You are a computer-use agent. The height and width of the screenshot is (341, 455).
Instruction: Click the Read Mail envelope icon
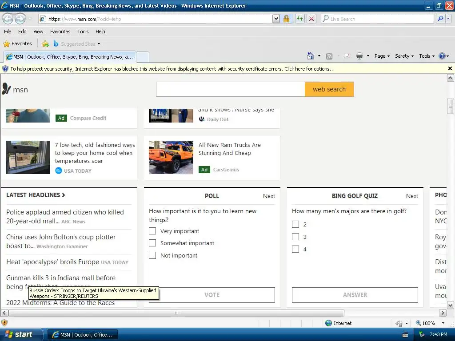(x=347, y=56)
